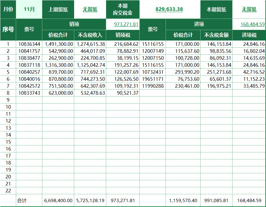Image resolution: width=266 pixels, height=207 pixels.
Task: Click the 本期应交税金 header cell
Action: point(123,9)
